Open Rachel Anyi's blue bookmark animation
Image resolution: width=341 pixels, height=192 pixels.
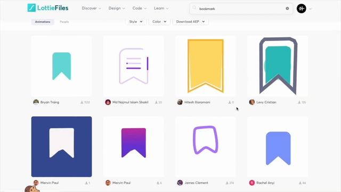278,147
